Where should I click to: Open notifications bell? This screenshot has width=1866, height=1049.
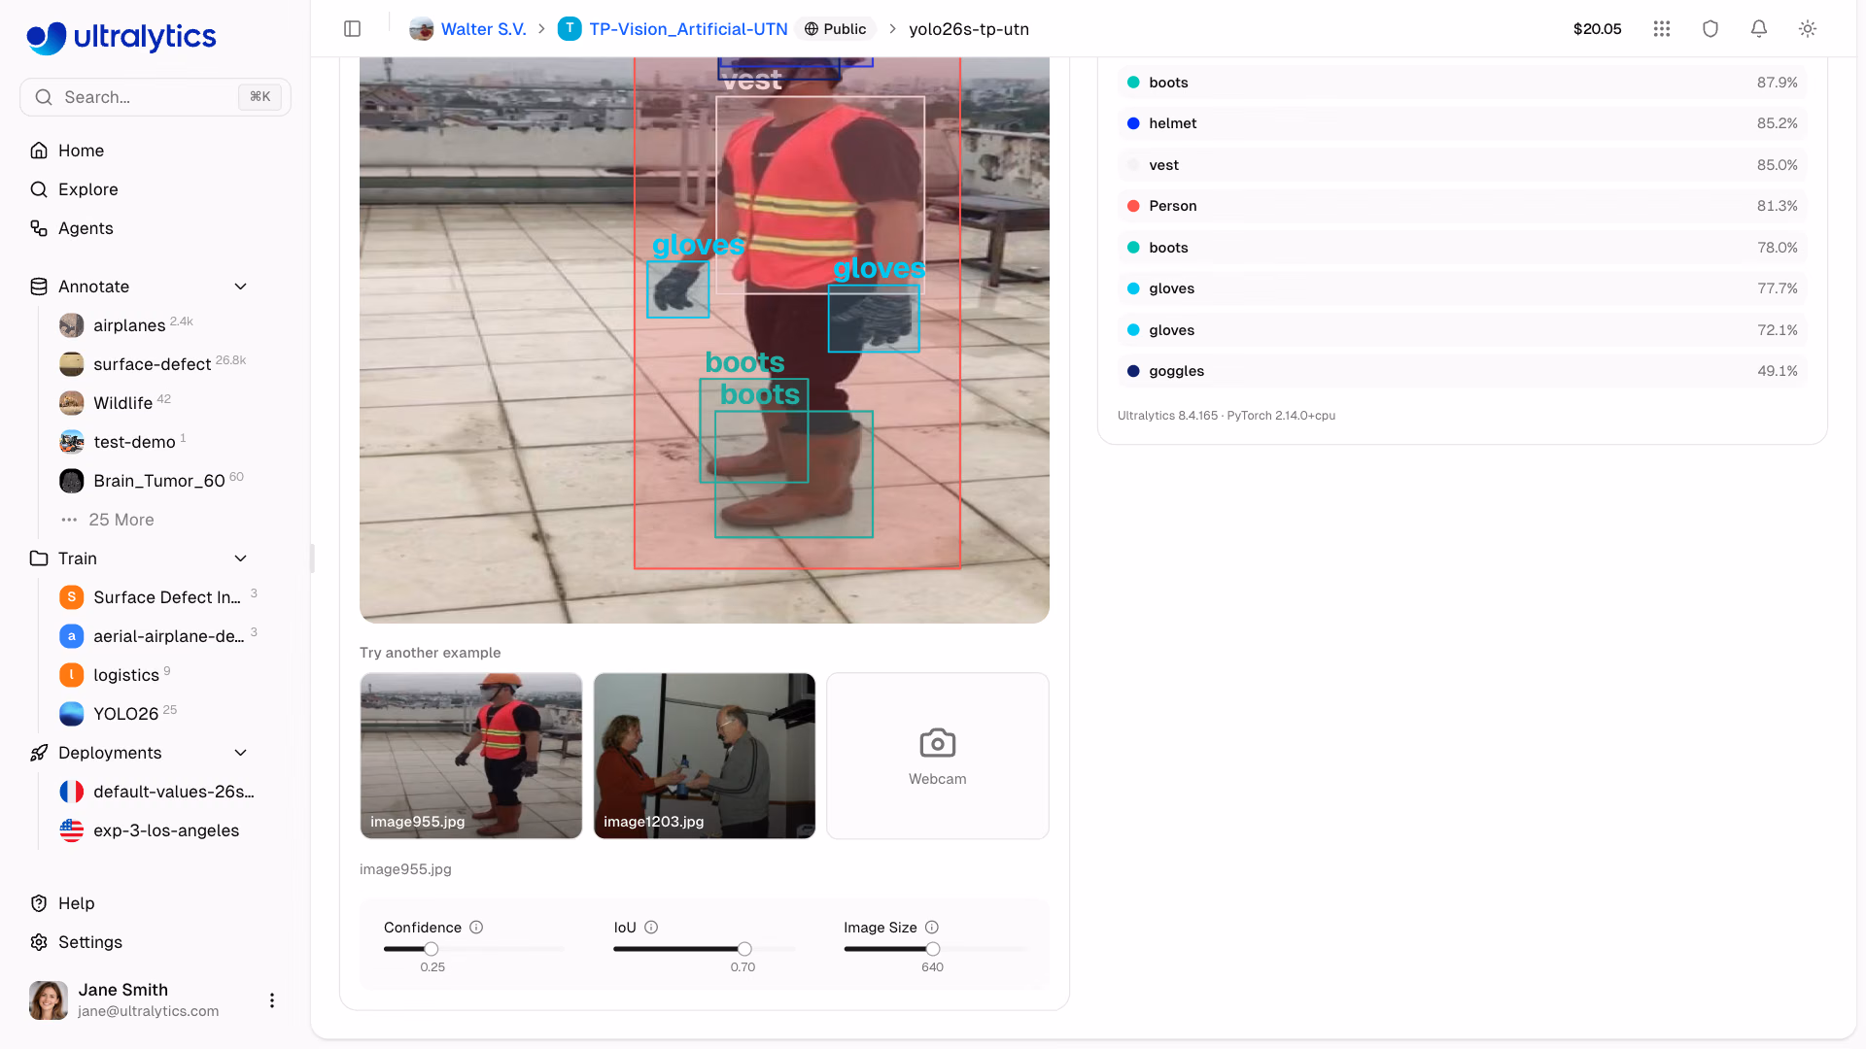(x=1759, y=29)
